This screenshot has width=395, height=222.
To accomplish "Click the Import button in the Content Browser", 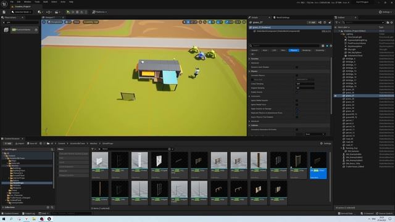I will (20, 144).
